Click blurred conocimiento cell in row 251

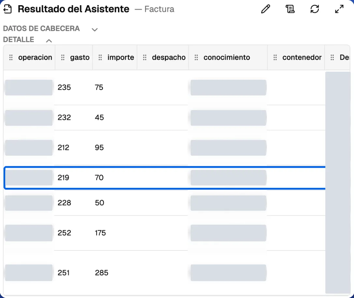(x=228, y=273)
